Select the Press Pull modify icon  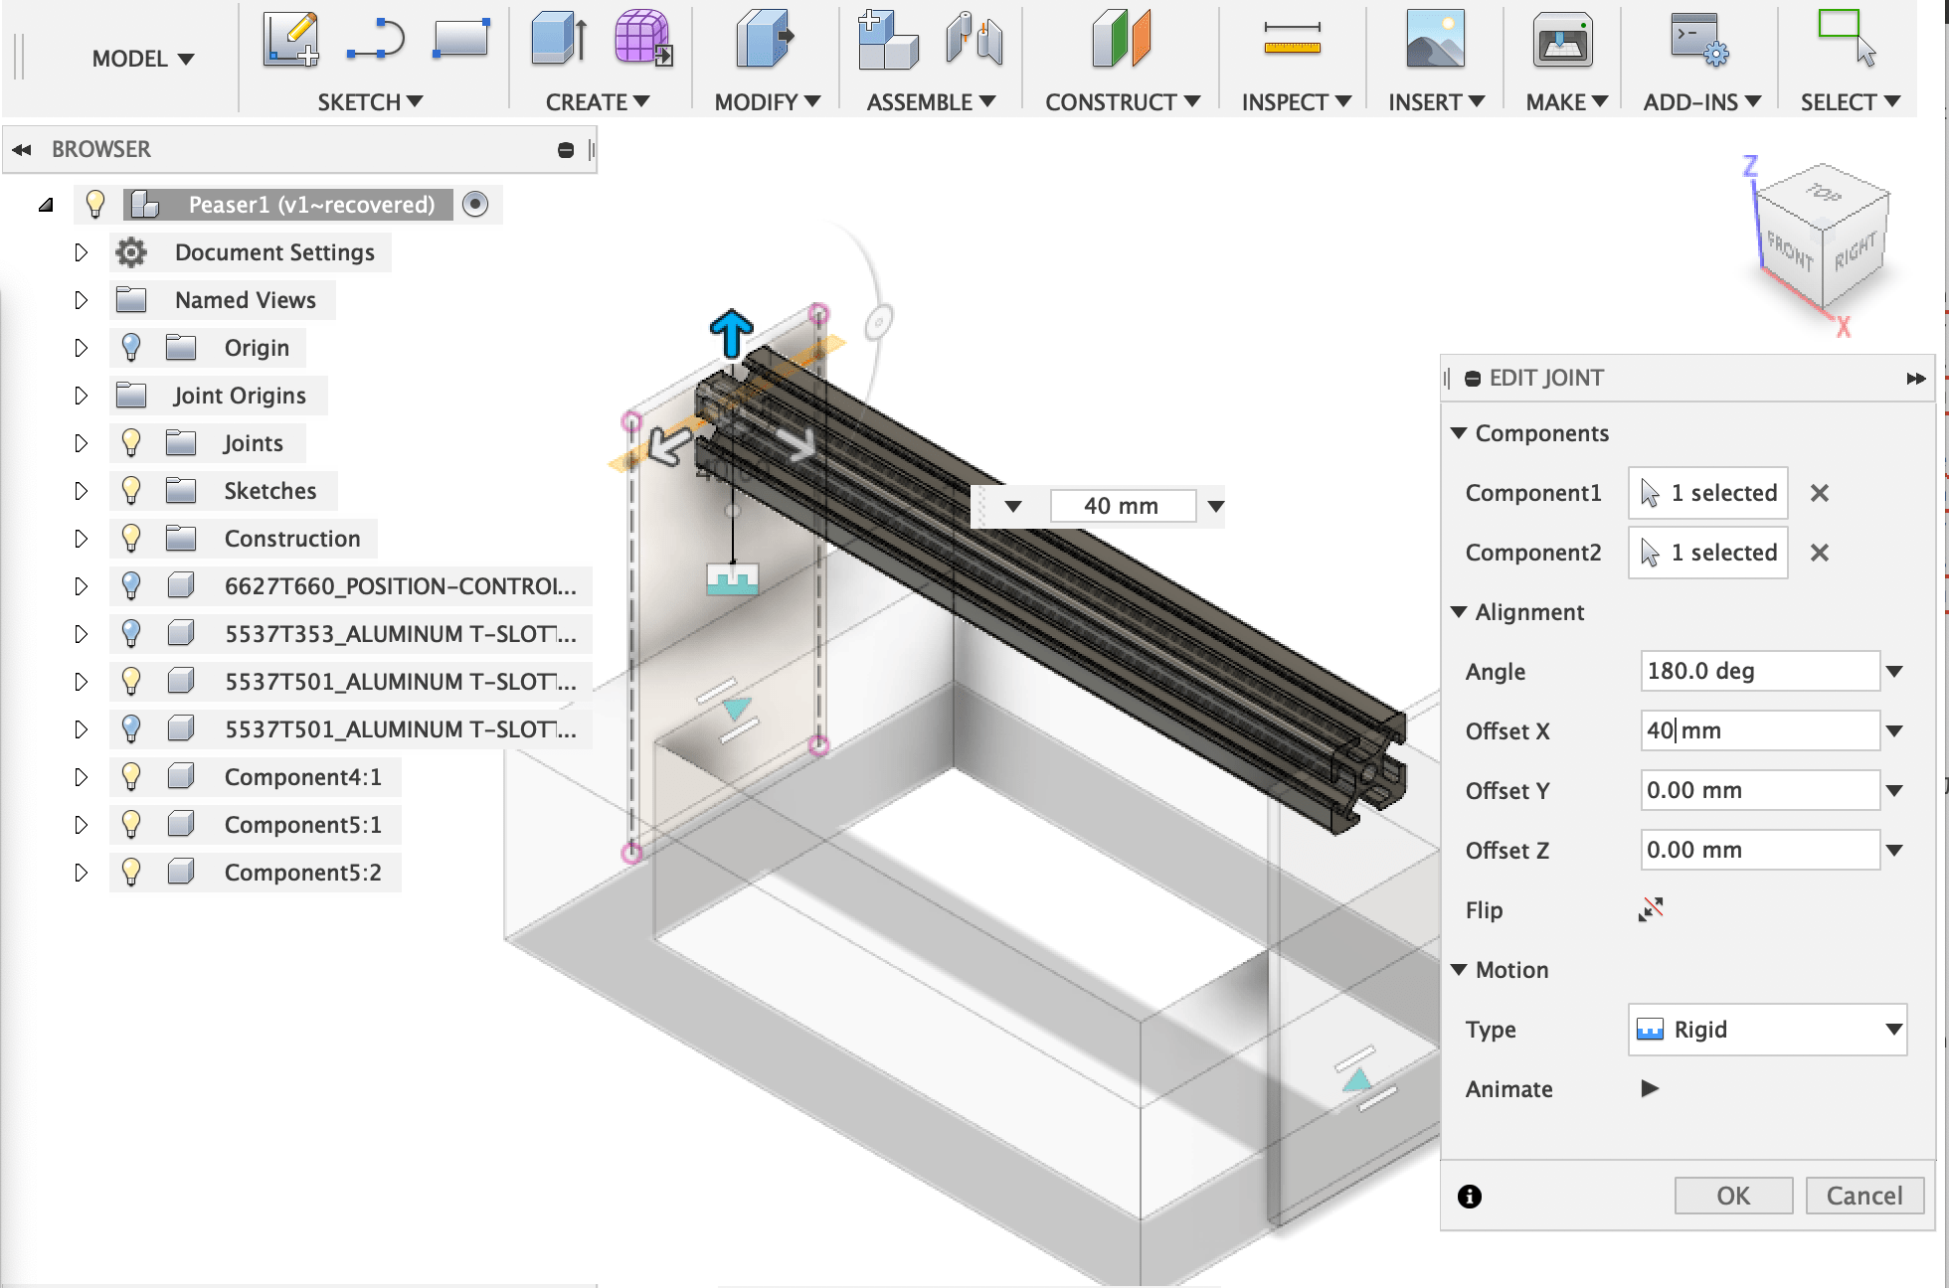764,41
